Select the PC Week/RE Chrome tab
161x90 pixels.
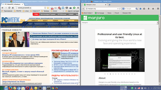(x=13, y=4)
